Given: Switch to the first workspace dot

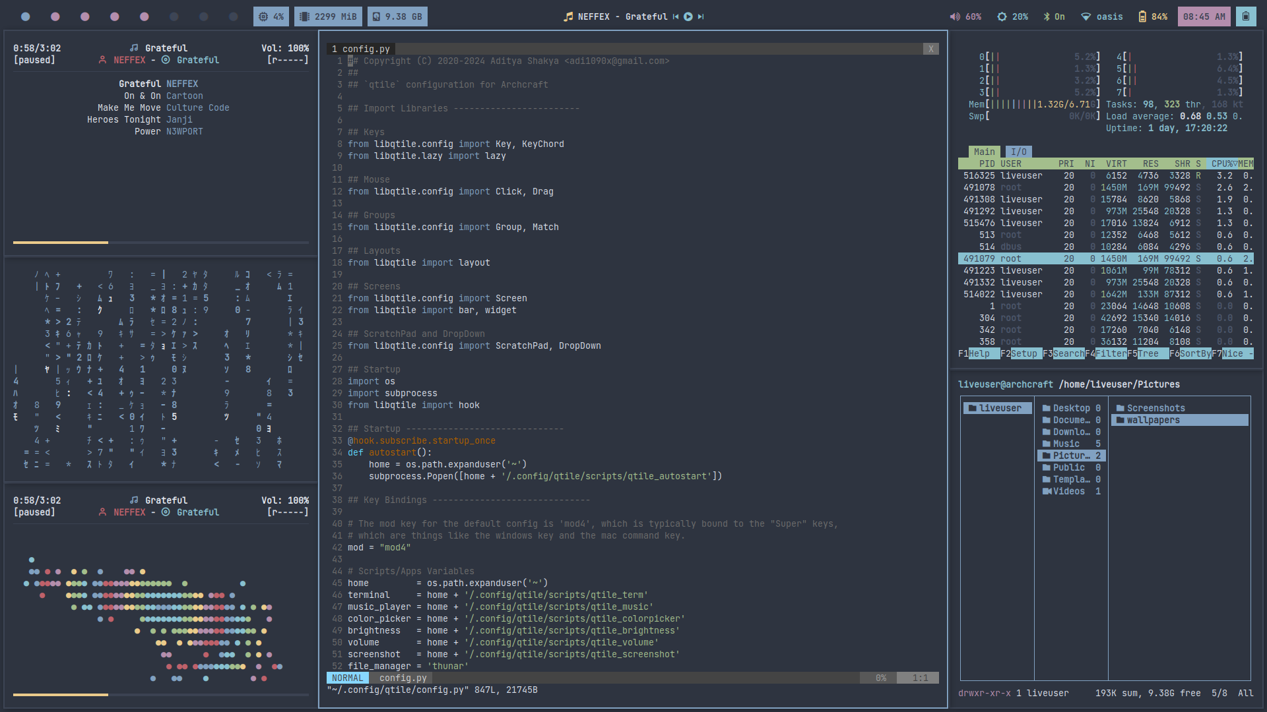Looking at the screenshot, I should (26, 16).
